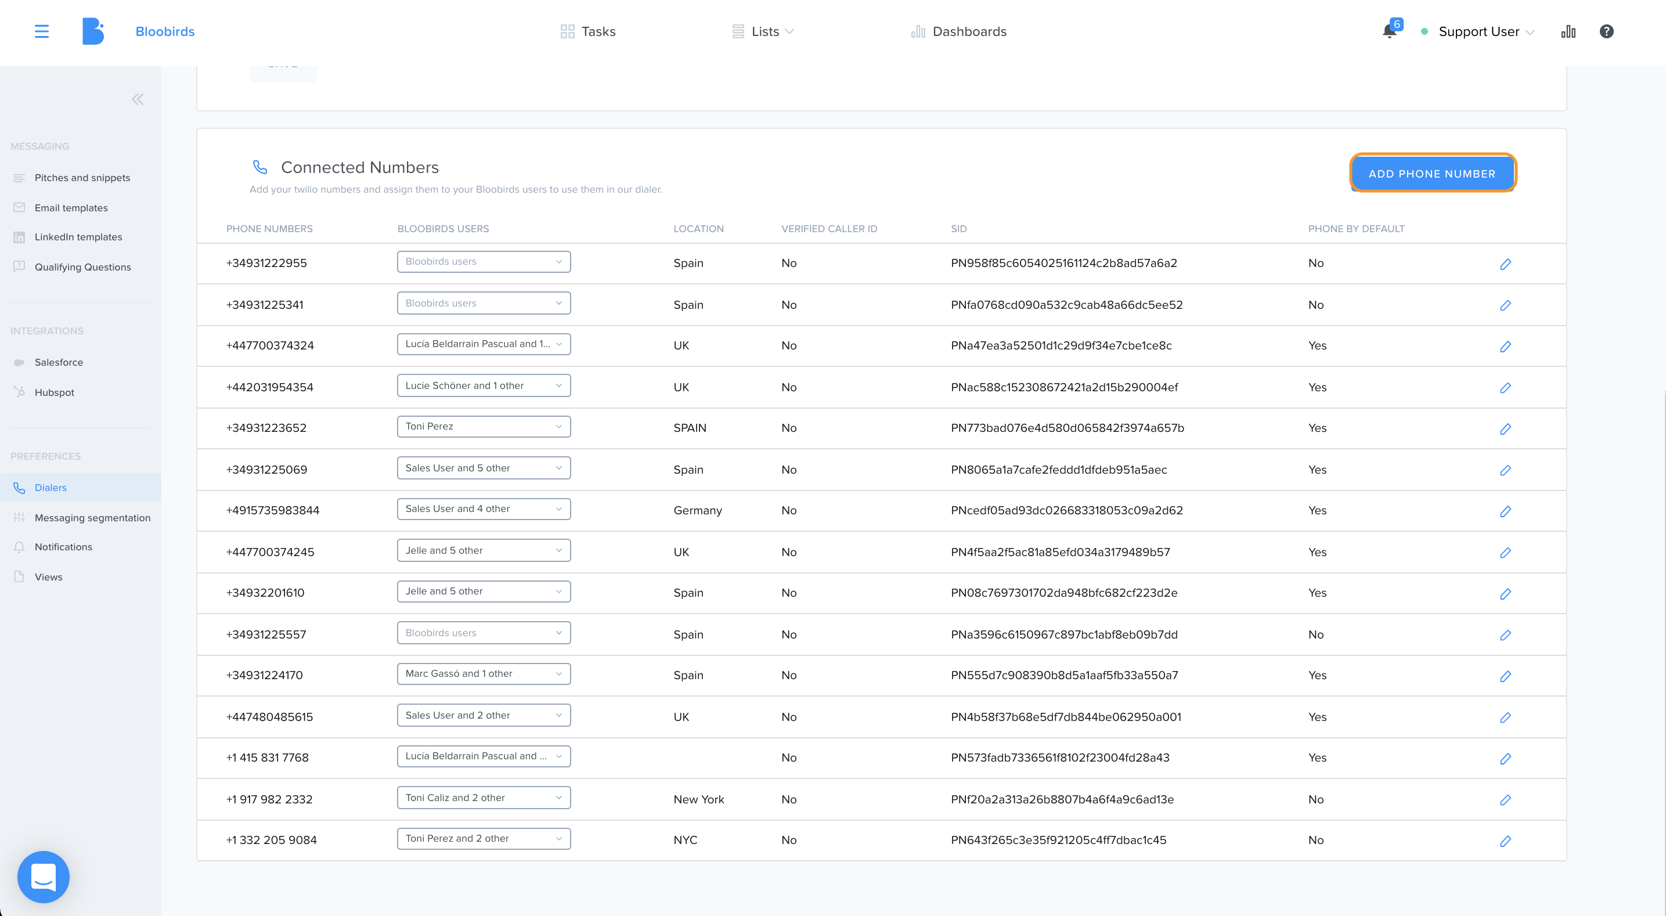This screenshot has width=1666, height=916.
Task: Expand Sales User and 4 other dropdown
Action: [x=484, y=509]
